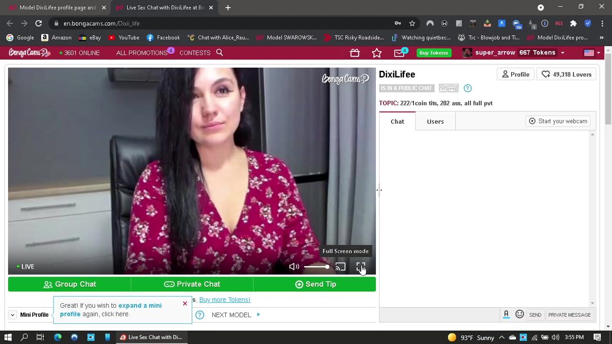Viewport: 612px width, 344px height.
Task: Adjust the video volume slider
Action: 317,267
